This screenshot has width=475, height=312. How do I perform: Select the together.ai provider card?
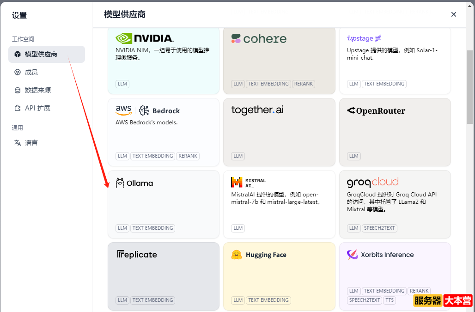tap(279, 132)
